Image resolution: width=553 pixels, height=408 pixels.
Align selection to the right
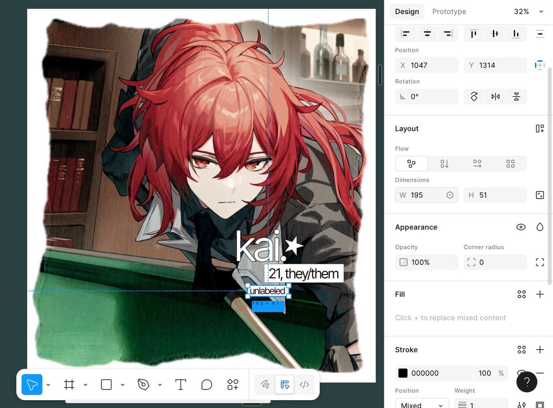pos(448,34)
